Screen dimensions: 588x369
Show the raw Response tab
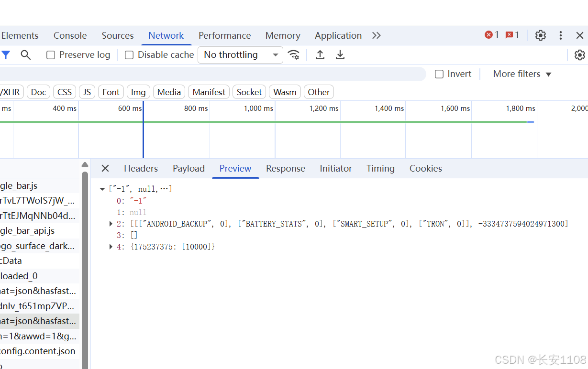point(286,168)
